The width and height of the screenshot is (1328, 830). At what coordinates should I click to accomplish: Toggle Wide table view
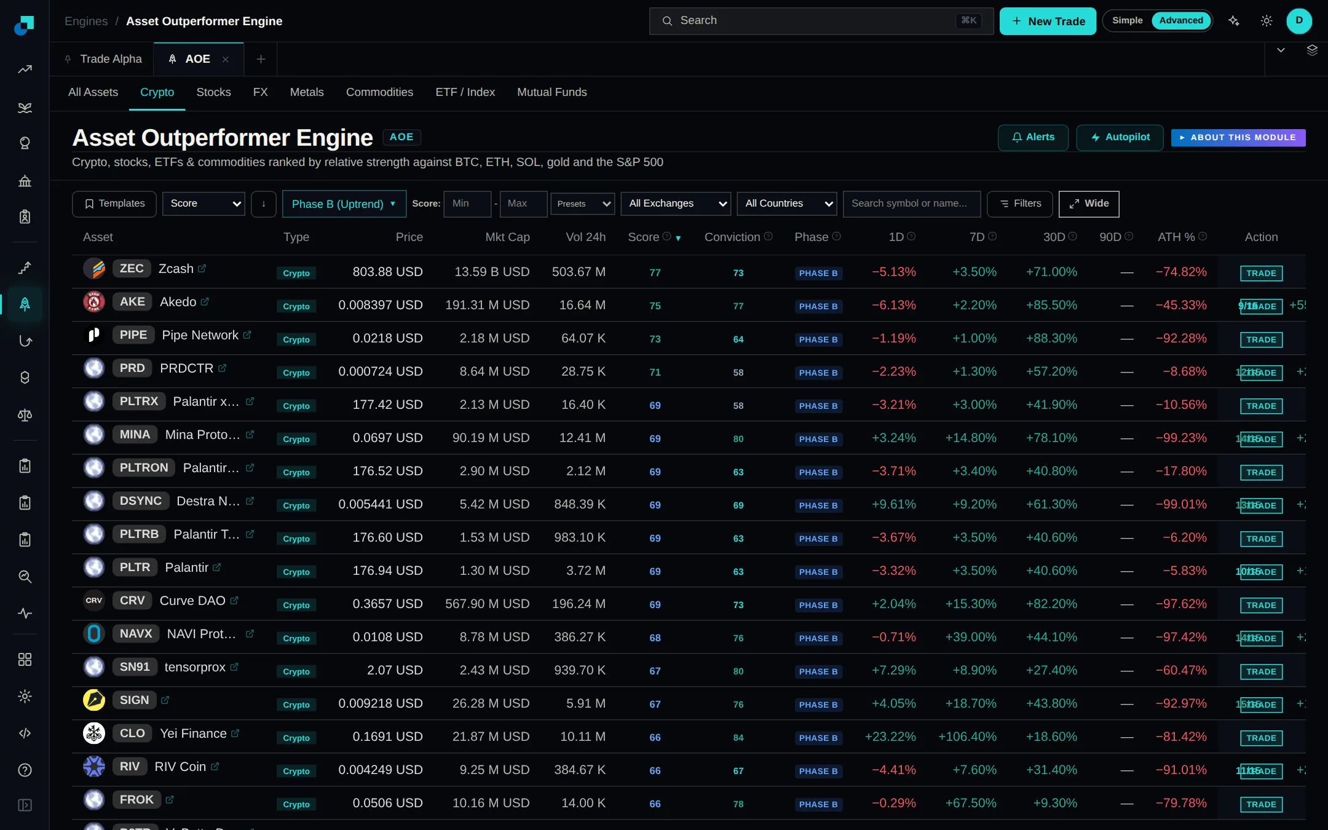pyautogui.click(x=1089, y=204)
